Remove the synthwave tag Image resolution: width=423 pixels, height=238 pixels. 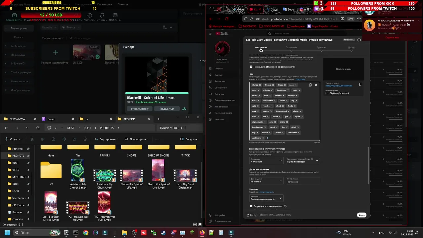click(263, 138)
